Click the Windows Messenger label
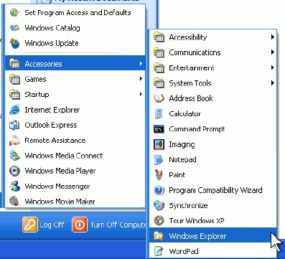285x259 pixels. coord(57,187)
